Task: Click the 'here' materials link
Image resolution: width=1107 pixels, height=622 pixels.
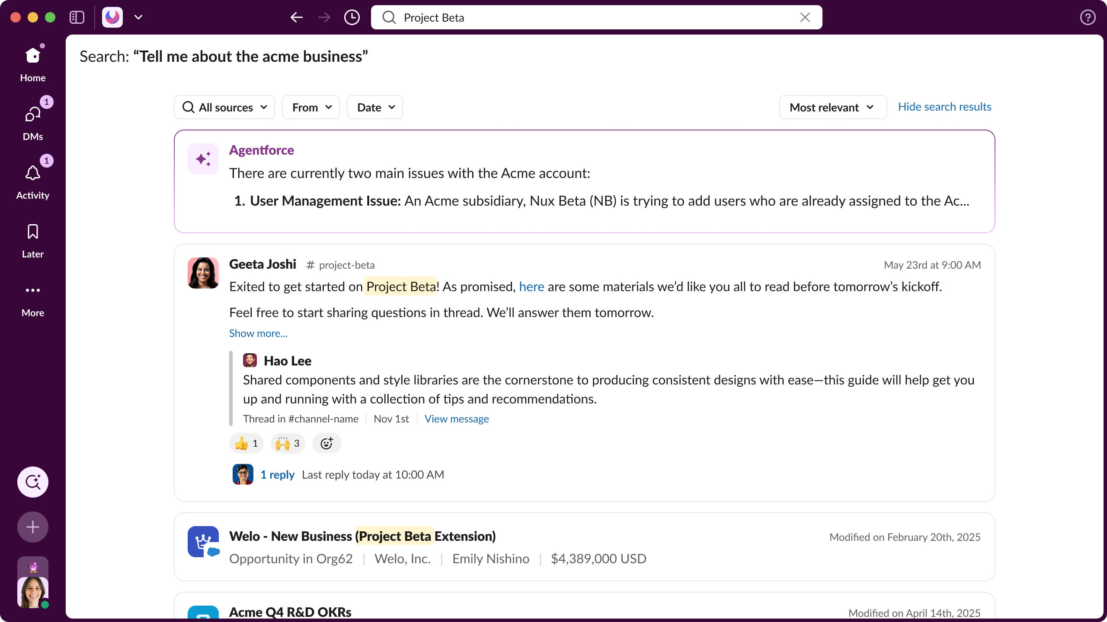Action: tap(531, 287)
